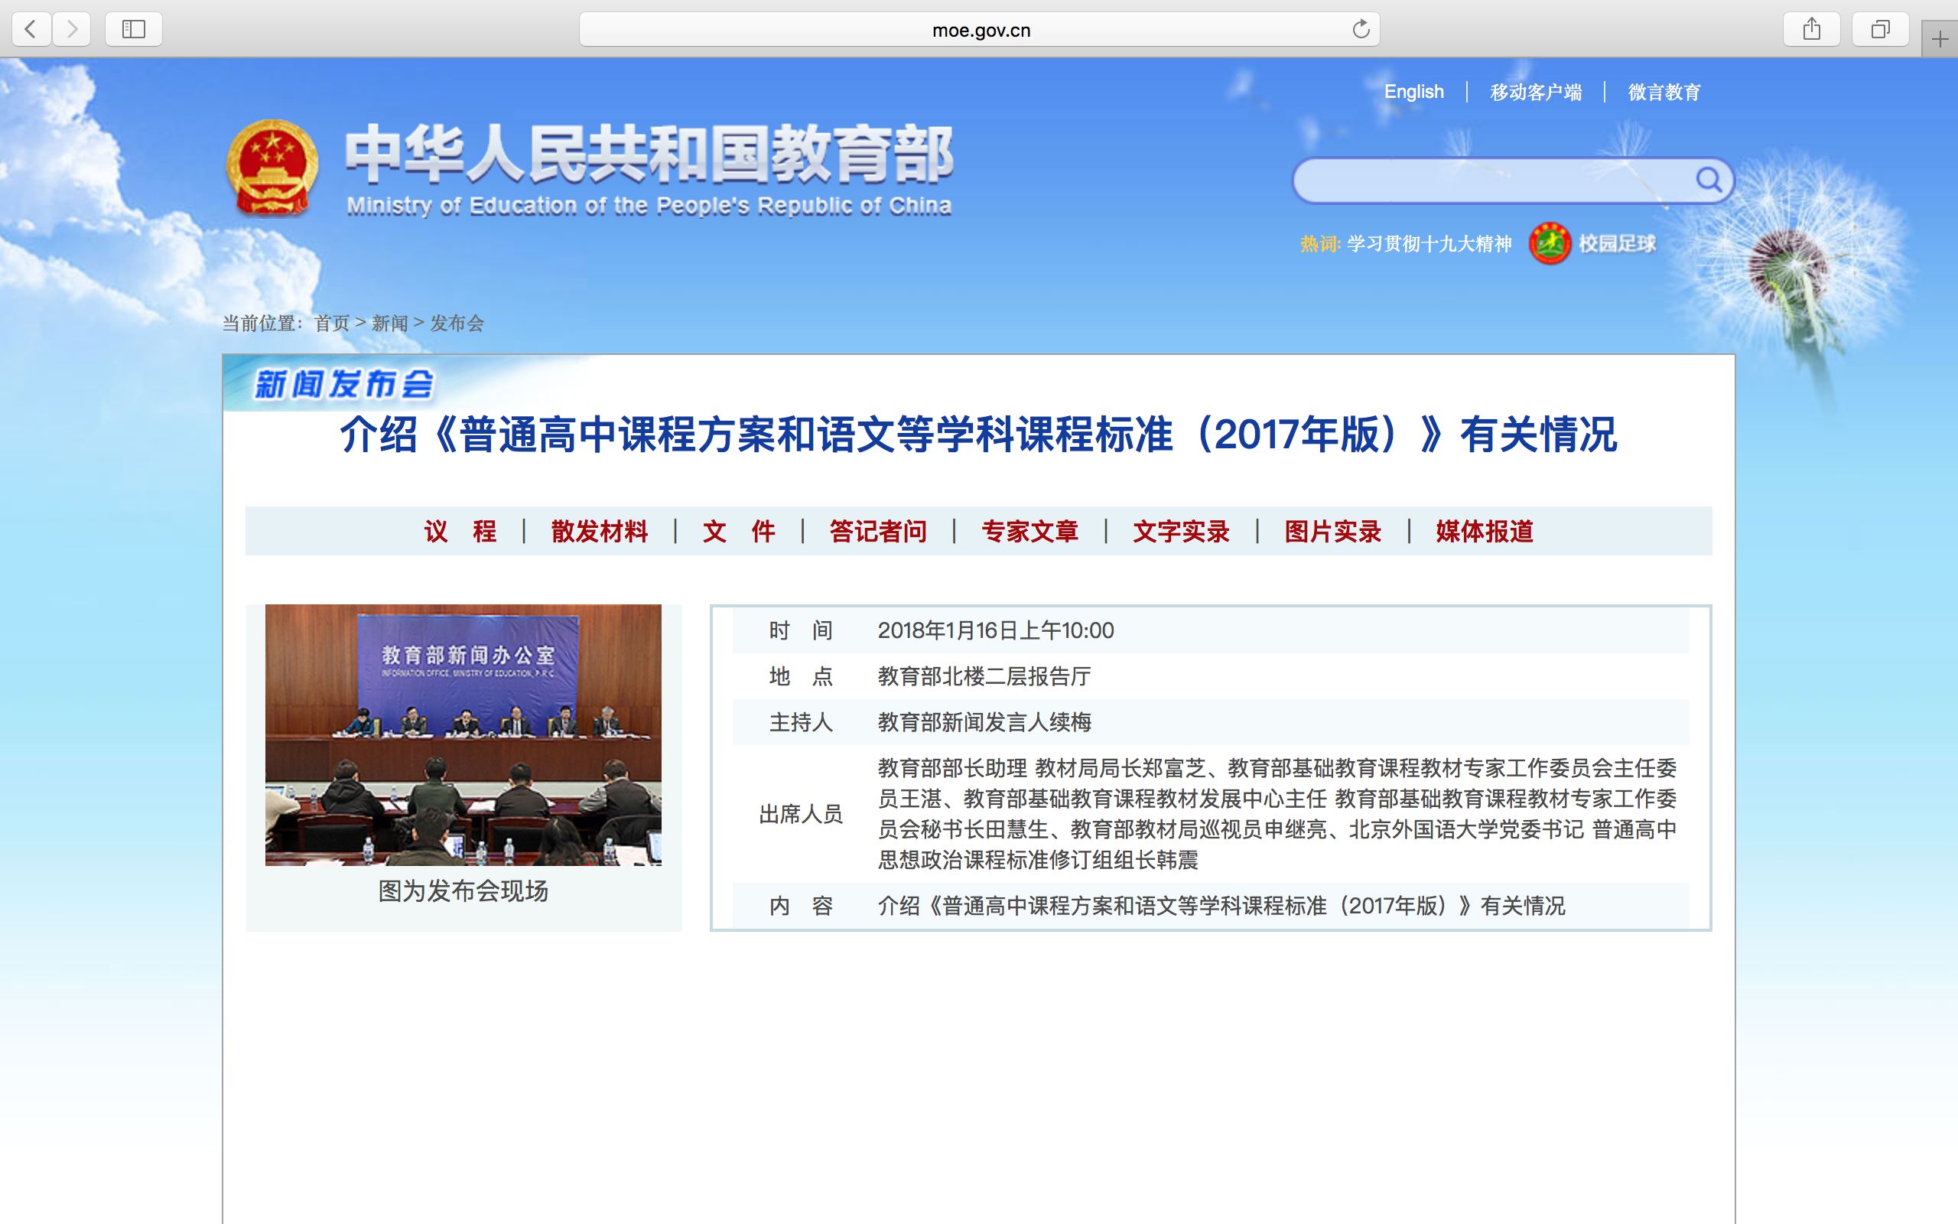This screenshot has width=1958, height=1224.
Task: Click the press conference photo thumbnail
Action: click(x=463, y=734)
